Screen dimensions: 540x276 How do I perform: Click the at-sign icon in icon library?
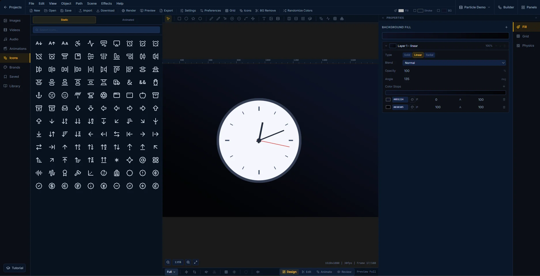143,160
